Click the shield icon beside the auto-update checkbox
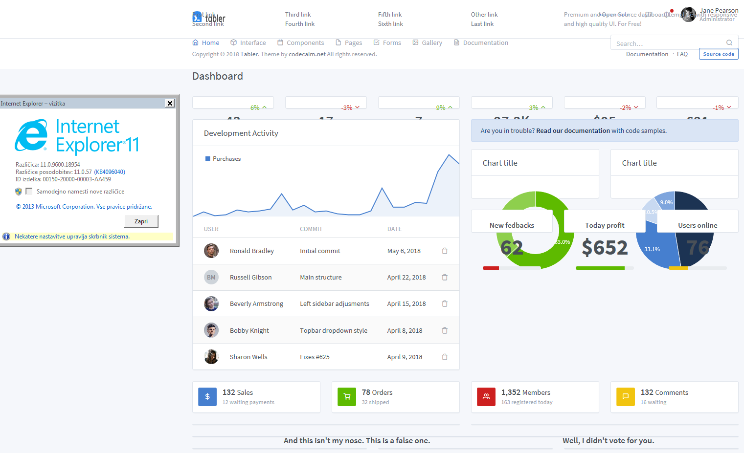This screenshot has height=453, width=744. pos(19,192)
